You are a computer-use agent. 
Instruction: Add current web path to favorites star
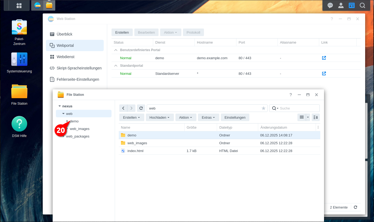[263, 108]
